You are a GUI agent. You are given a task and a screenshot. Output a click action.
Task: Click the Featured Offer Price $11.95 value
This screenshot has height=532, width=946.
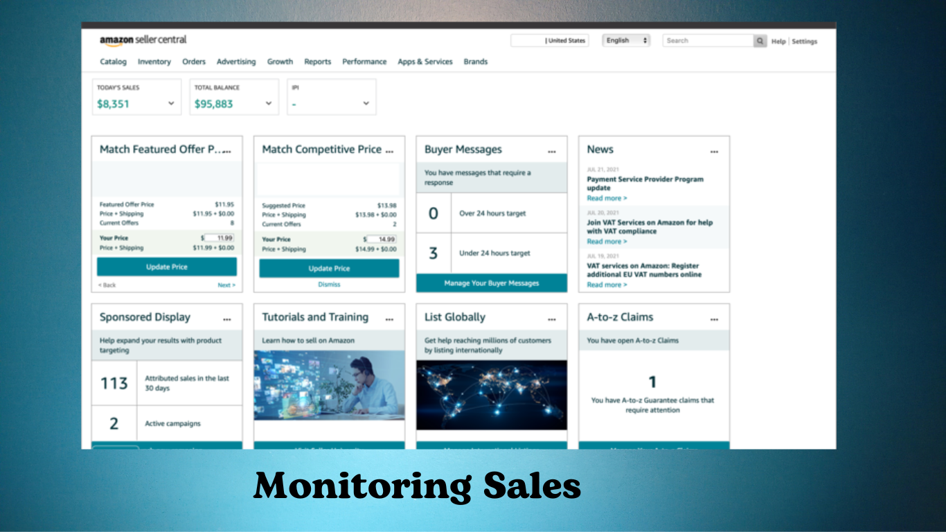tap(224, 204)
